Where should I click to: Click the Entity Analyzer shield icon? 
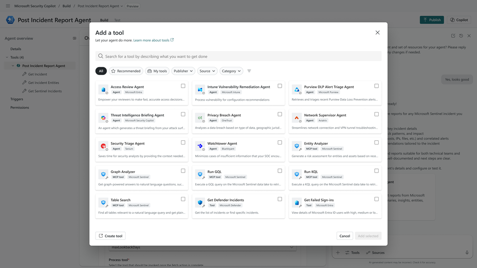297,146
